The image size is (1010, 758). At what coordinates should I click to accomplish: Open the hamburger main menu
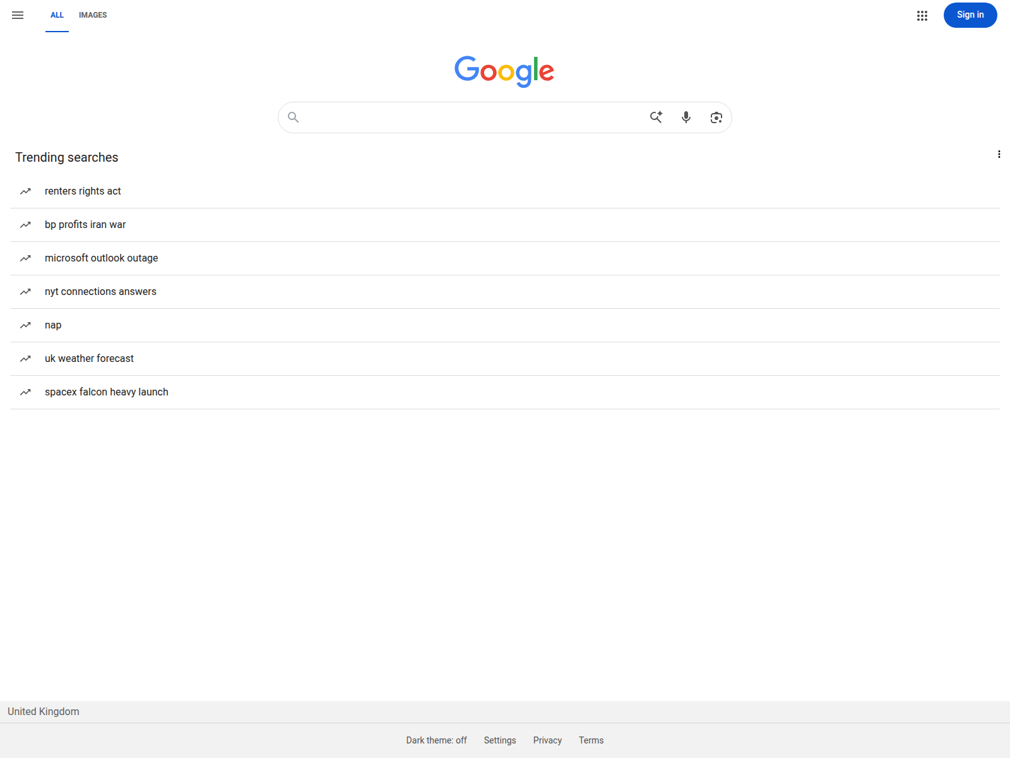[18, 15]
